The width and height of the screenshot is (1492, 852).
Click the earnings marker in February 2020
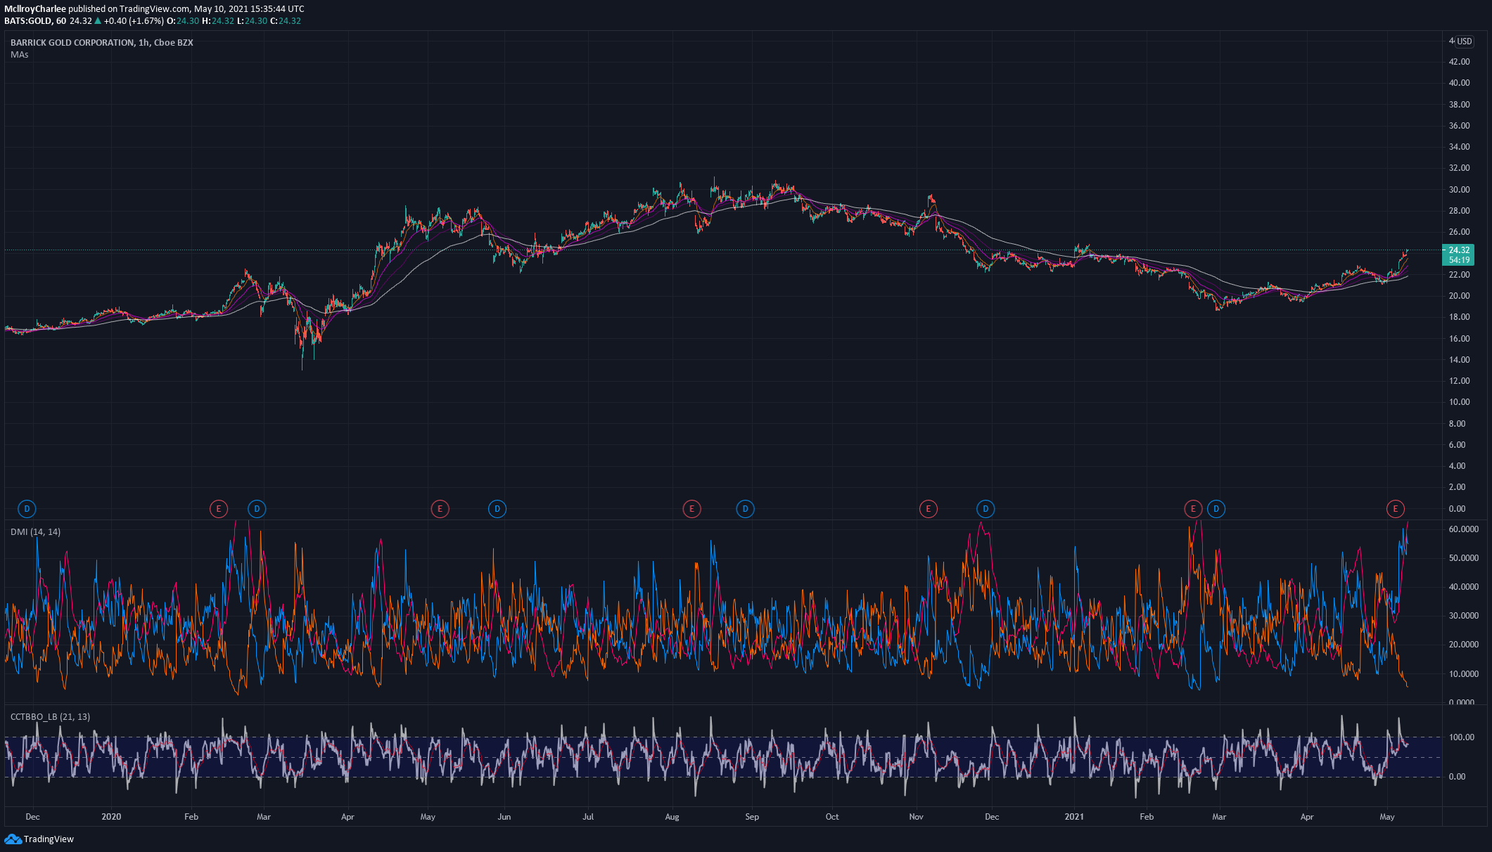click(x=219, y=509)
